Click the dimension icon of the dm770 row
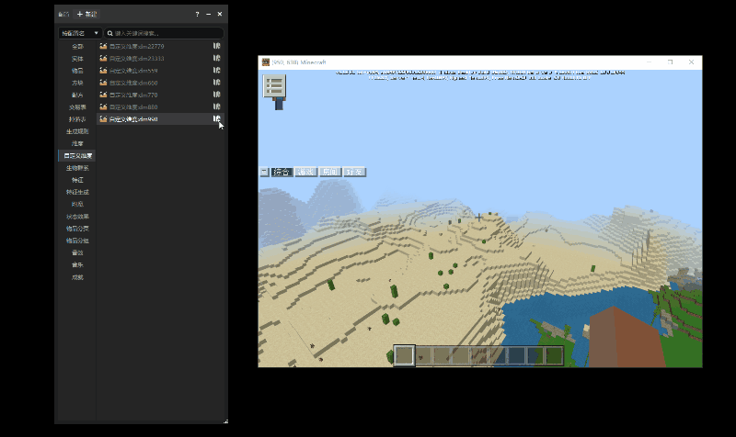 [103, 95]
